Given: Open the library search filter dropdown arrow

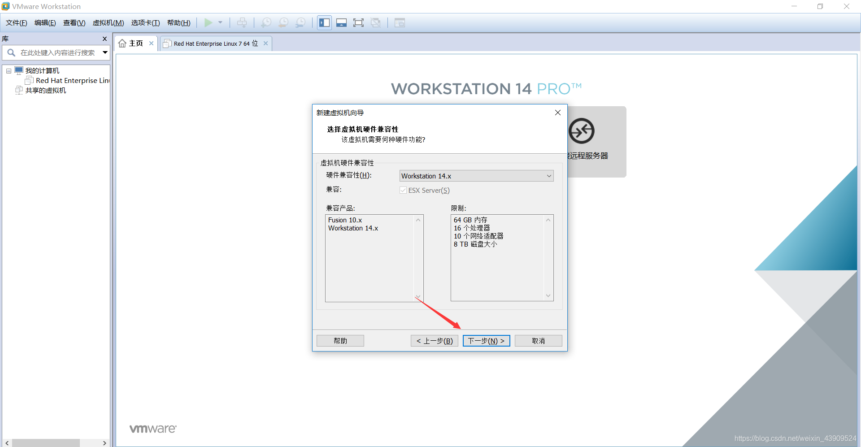Looking at the screenshot, I should pos(105,52).
